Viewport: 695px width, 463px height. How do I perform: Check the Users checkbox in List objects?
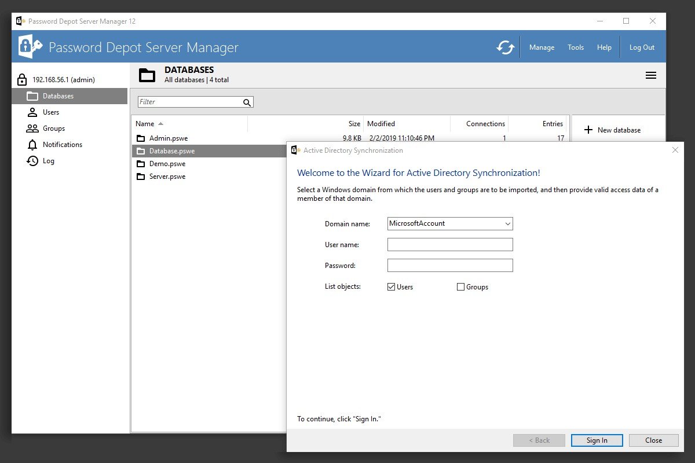(x=392, y=286)
